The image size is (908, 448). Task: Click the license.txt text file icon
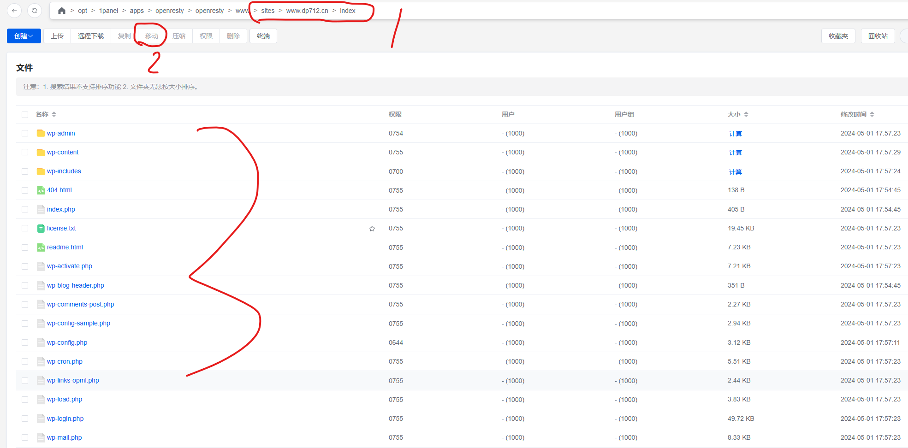coord(41,229)
